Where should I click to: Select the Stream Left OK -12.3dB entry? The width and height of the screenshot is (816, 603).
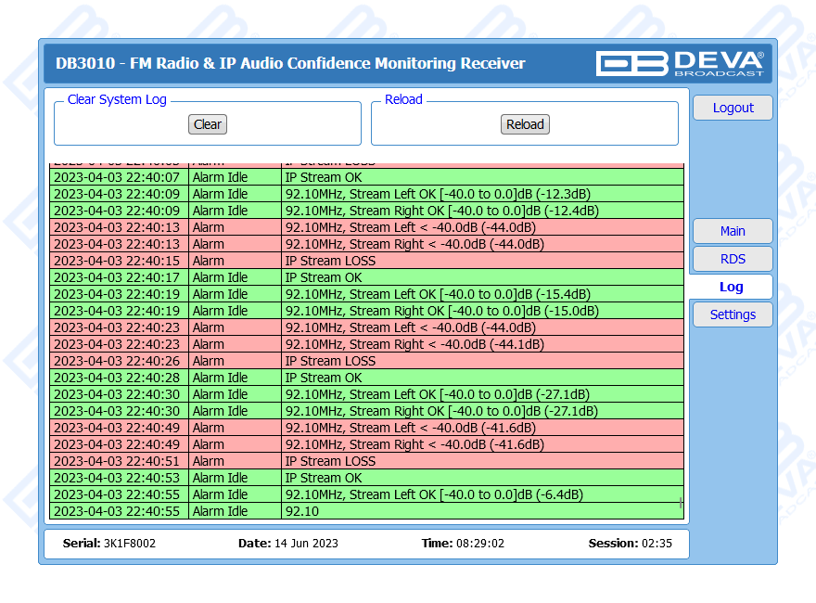tap(437, 194)
